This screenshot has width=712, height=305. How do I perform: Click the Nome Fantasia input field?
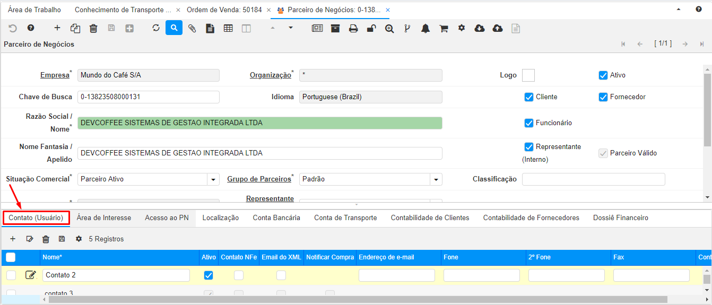tap(260, 153)
